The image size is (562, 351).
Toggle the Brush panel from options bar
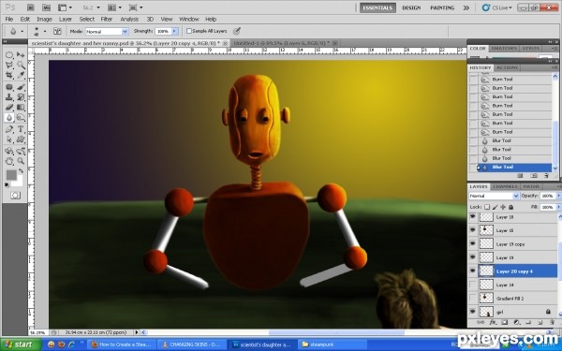[57, 31]
